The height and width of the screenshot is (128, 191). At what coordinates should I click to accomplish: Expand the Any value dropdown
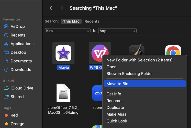tap(117, 31)
